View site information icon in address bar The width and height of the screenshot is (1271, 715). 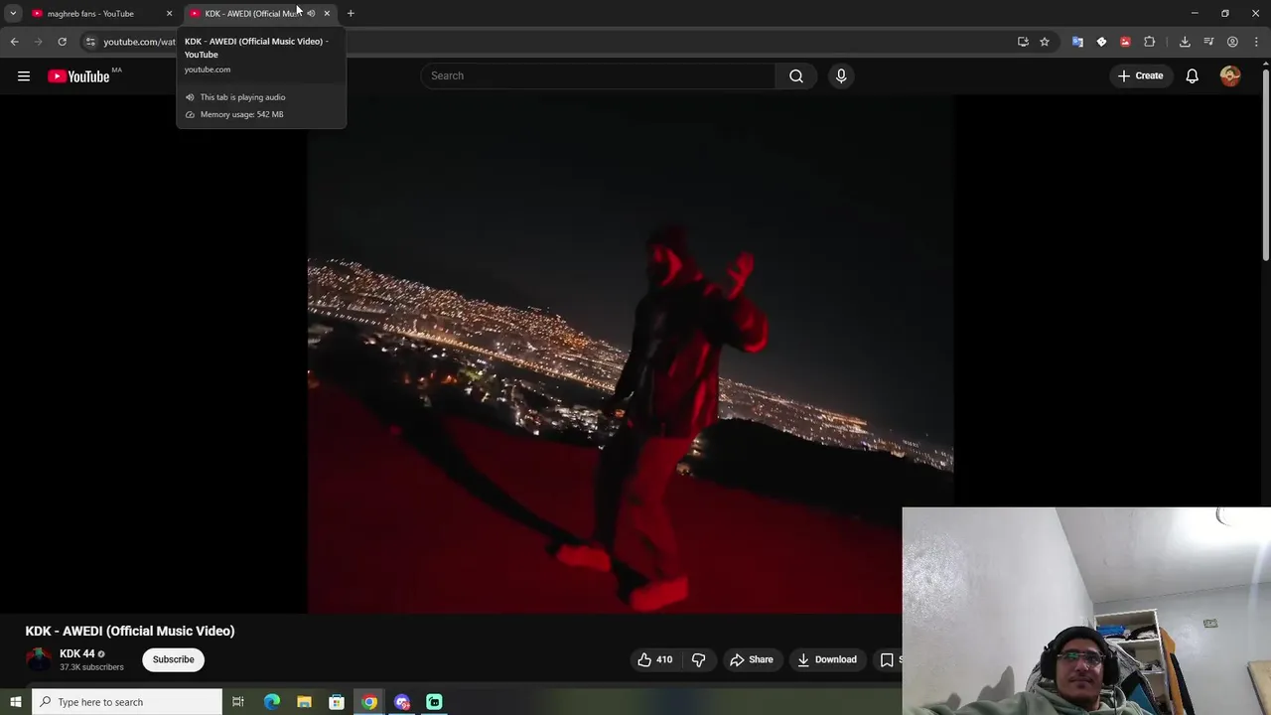[90, 42]
